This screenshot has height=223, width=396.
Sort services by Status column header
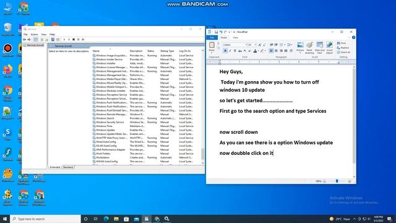pyautogui.click(x=151, y=51)
